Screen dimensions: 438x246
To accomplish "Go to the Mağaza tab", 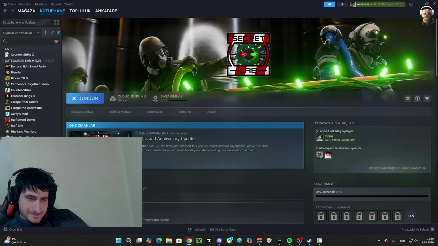I will click(26, 11).
